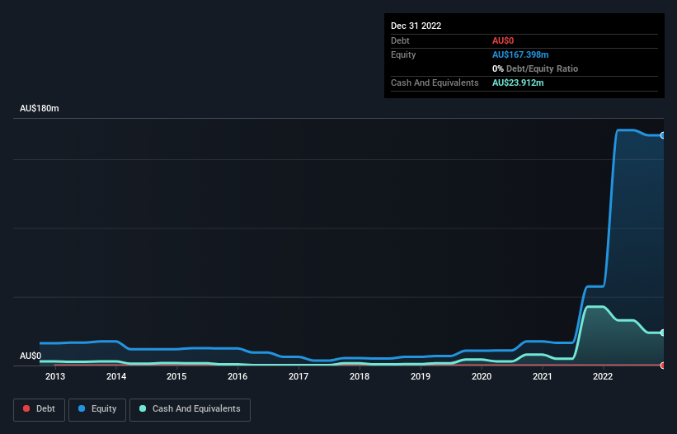Toggle the Equity series legend button
Screen dimensions: 677x434
point(97,410)
